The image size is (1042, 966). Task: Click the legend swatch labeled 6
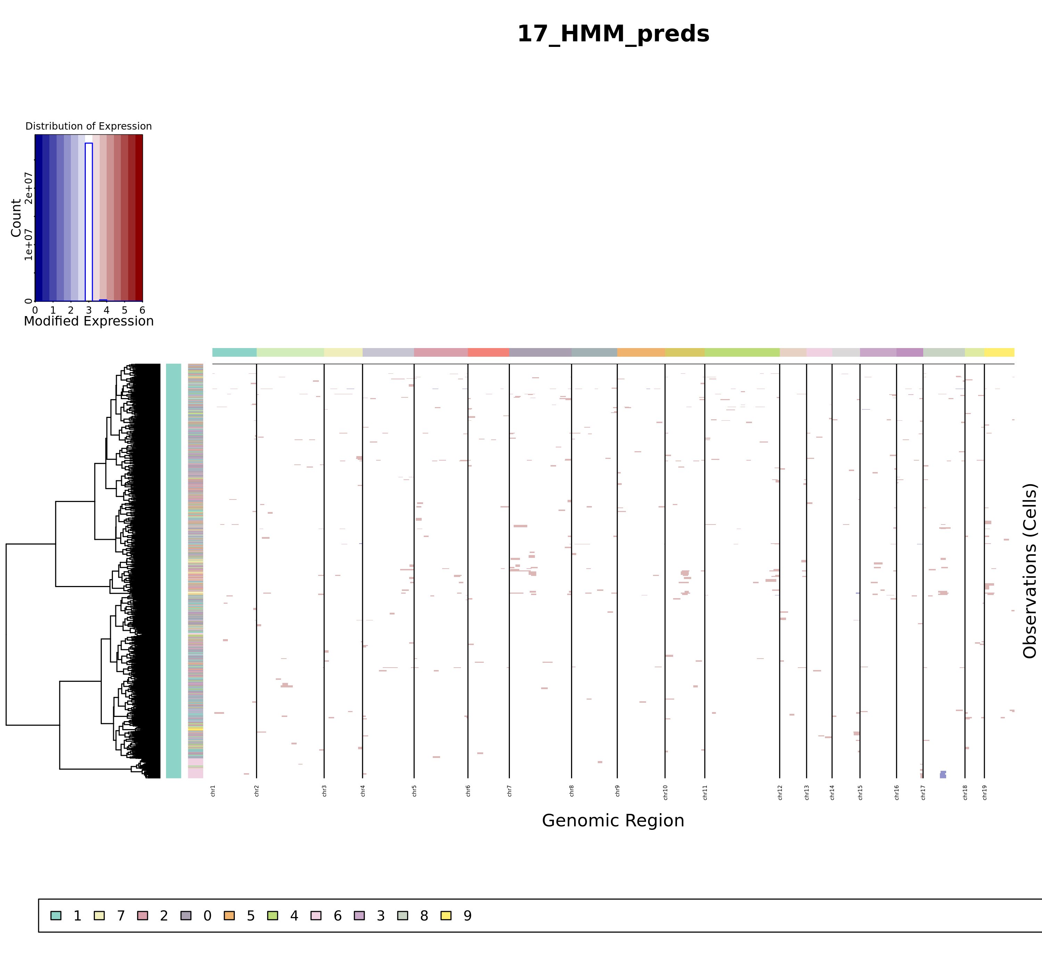click(316, 915)
